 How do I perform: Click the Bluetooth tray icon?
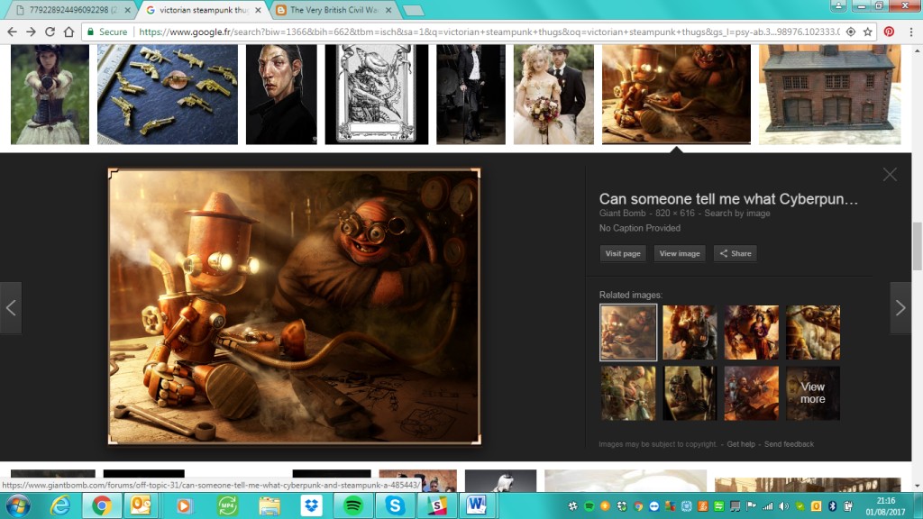pos(832,505)
